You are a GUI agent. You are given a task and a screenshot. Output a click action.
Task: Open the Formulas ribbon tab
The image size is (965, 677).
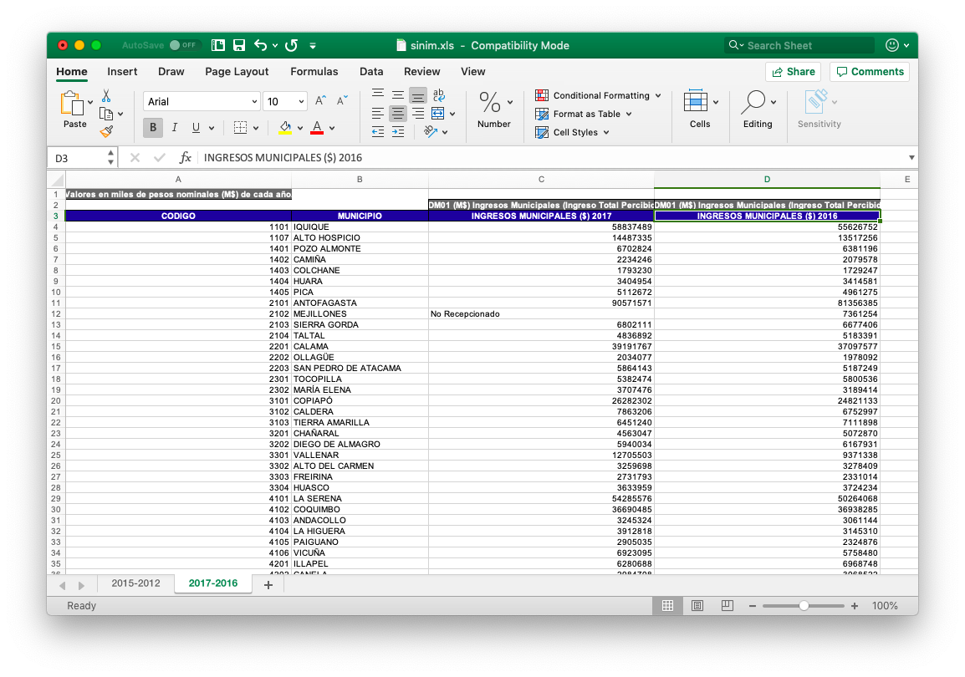click(x=314, y=72)
